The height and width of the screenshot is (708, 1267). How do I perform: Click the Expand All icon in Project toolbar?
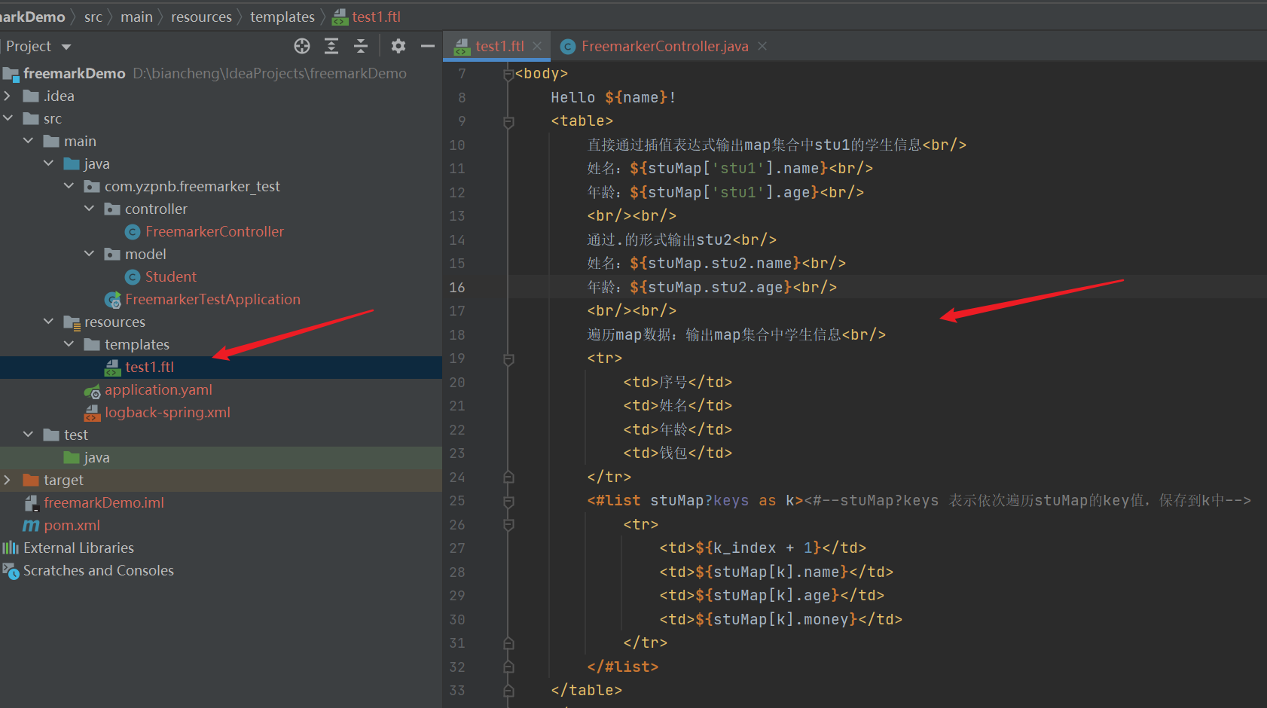[x=331, y=46]
